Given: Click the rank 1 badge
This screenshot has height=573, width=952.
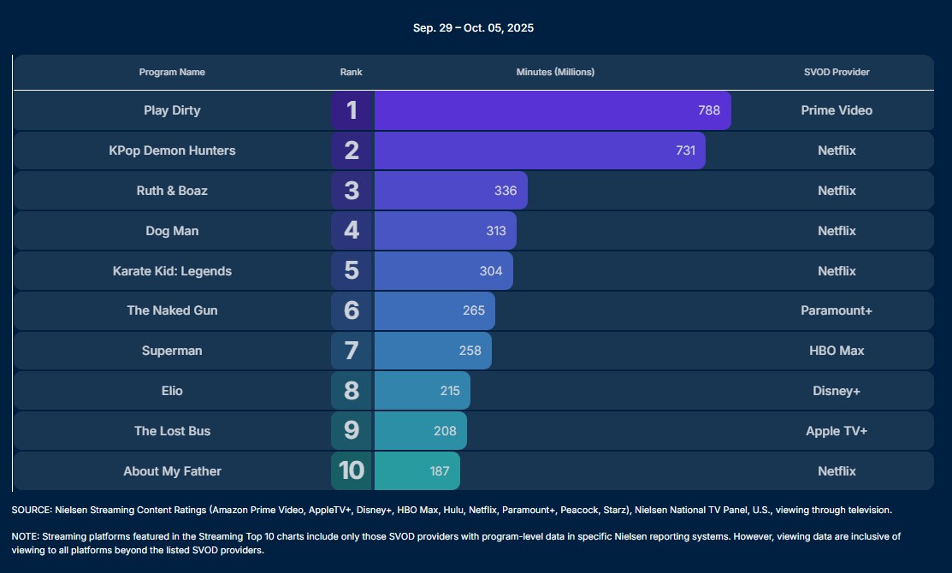Looking at the screenshot, I should point(352,110).
